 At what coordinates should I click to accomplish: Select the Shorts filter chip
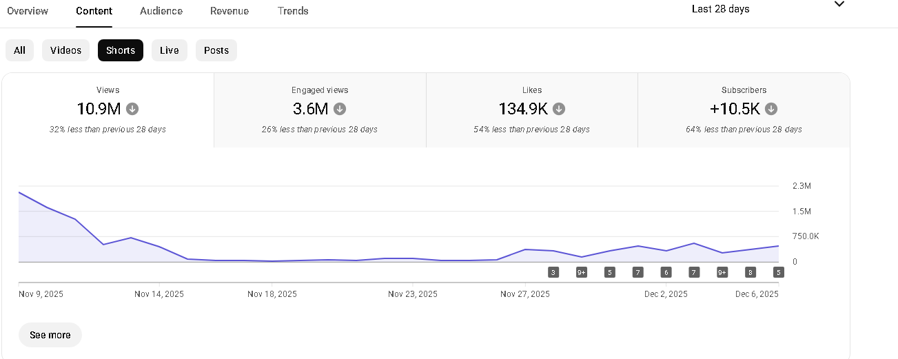click(121, 50)
